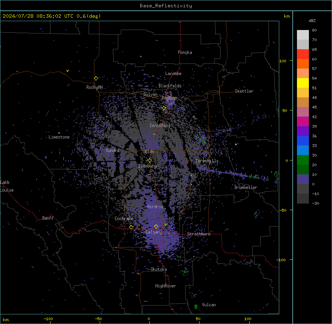Click the yellow diamond marker at Calgary

tap(156, 227)
